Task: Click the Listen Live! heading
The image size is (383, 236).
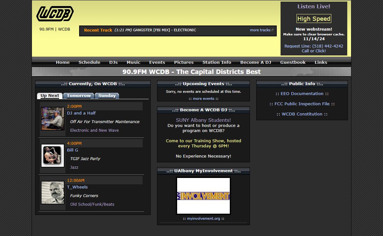Action: pos(314,6)
